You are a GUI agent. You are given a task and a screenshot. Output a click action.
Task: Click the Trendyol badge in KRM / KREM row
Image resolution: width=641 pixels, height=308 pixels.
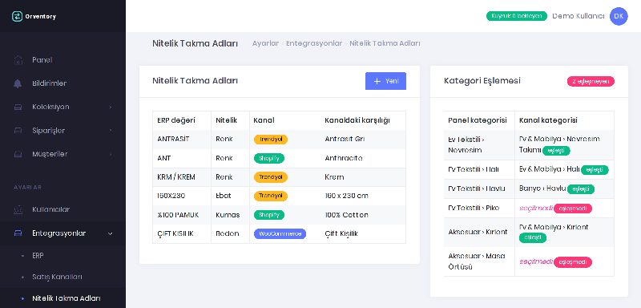click(271, 177)
